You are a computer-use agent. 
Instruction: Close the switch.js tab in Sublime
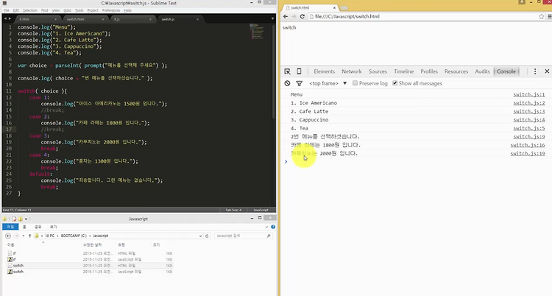click(197, 19)
